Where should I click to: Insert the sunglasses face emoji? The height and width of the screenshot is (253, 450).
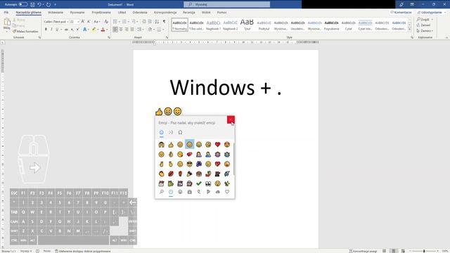coord(189,164)
